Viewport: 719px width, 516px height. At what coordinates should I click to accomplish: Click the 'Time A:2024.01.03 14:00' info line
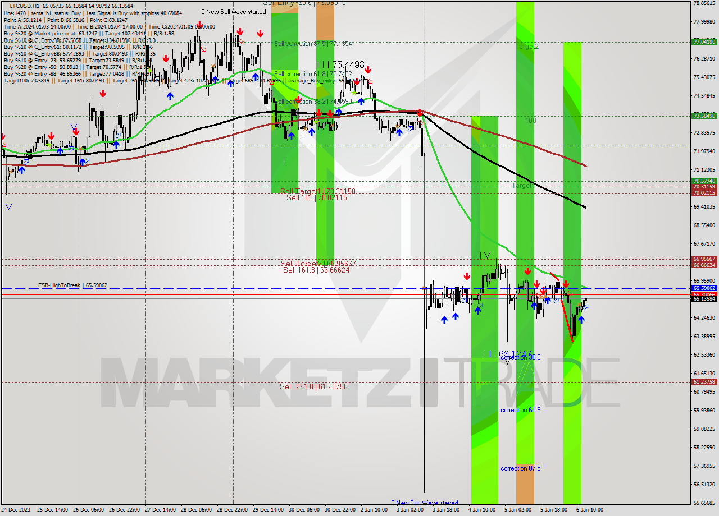point(110,26)
